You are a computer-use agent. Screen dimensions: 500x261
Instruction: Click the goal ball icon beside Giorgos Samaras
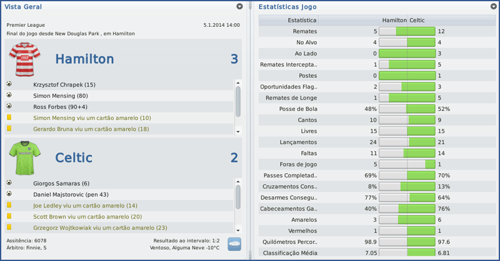click(9, 183)
